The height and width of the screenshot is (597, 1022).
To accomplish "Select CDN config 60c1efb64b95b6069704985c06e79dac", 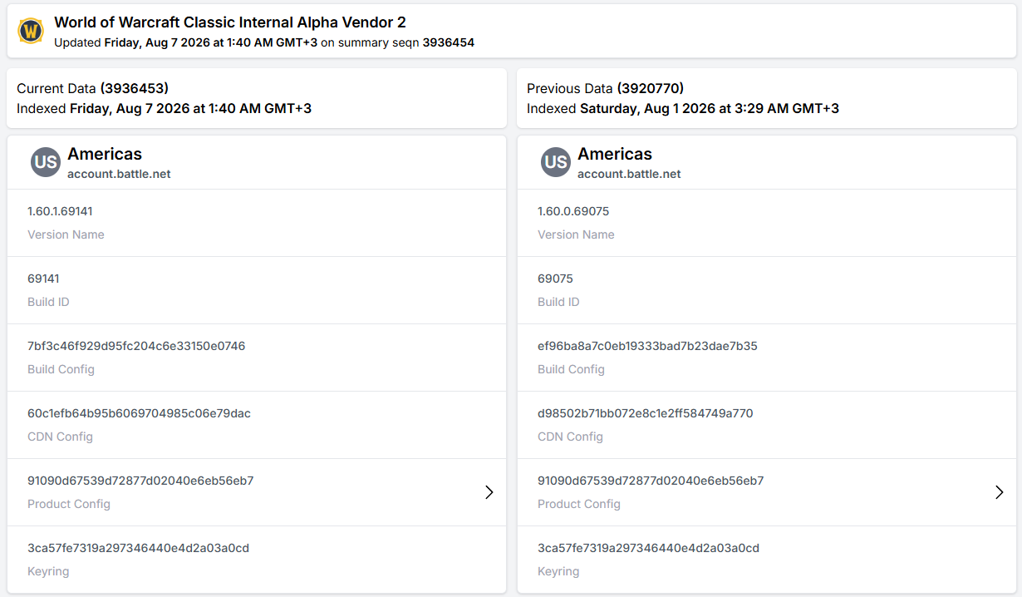I will 139,413.
